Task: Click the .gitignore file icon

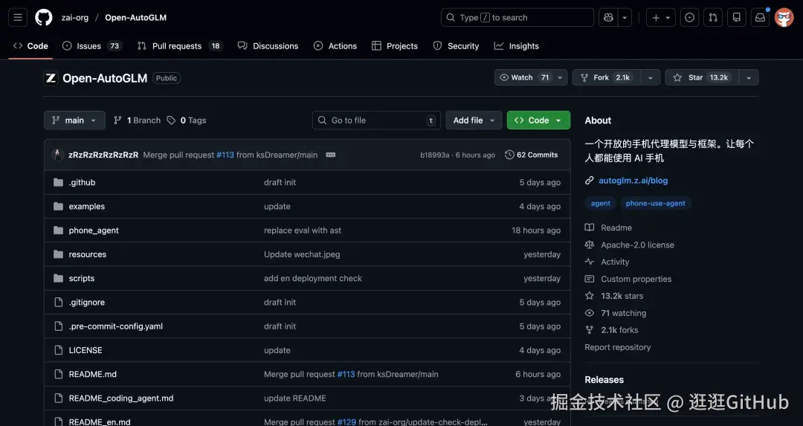Action: coord(59,302)
